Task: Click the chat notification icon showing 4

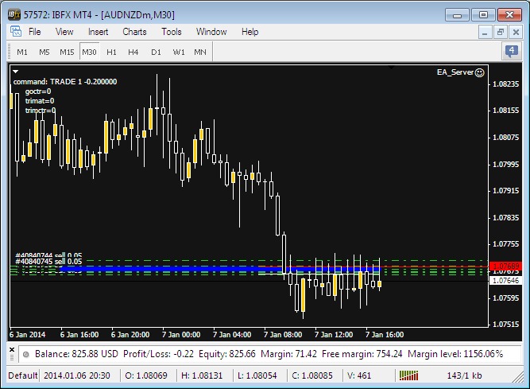Action: coord(512,52)
